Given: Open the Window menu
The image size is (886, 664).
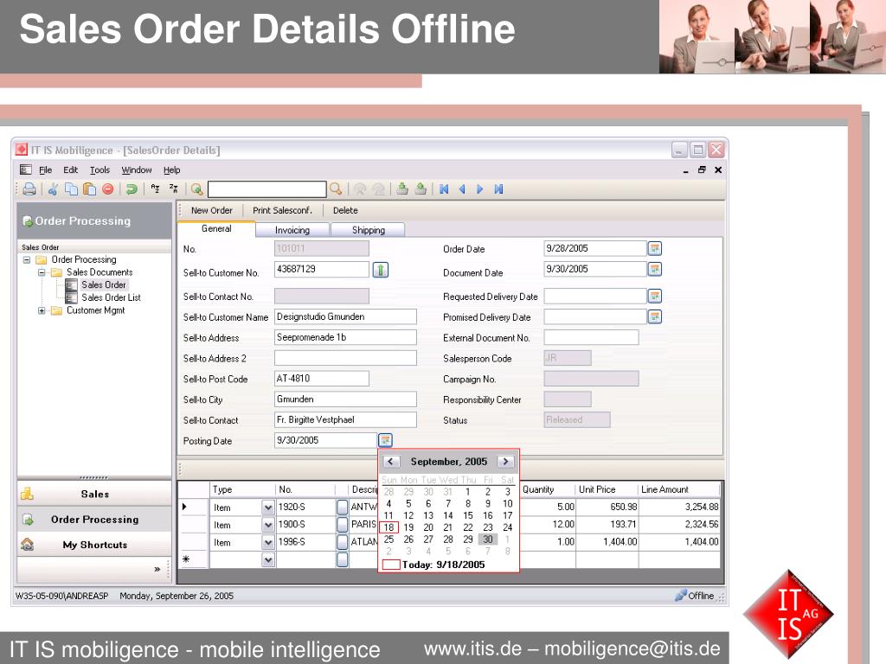Looking at the screenshot, I should pyautogui.click(x=136, y=170).
